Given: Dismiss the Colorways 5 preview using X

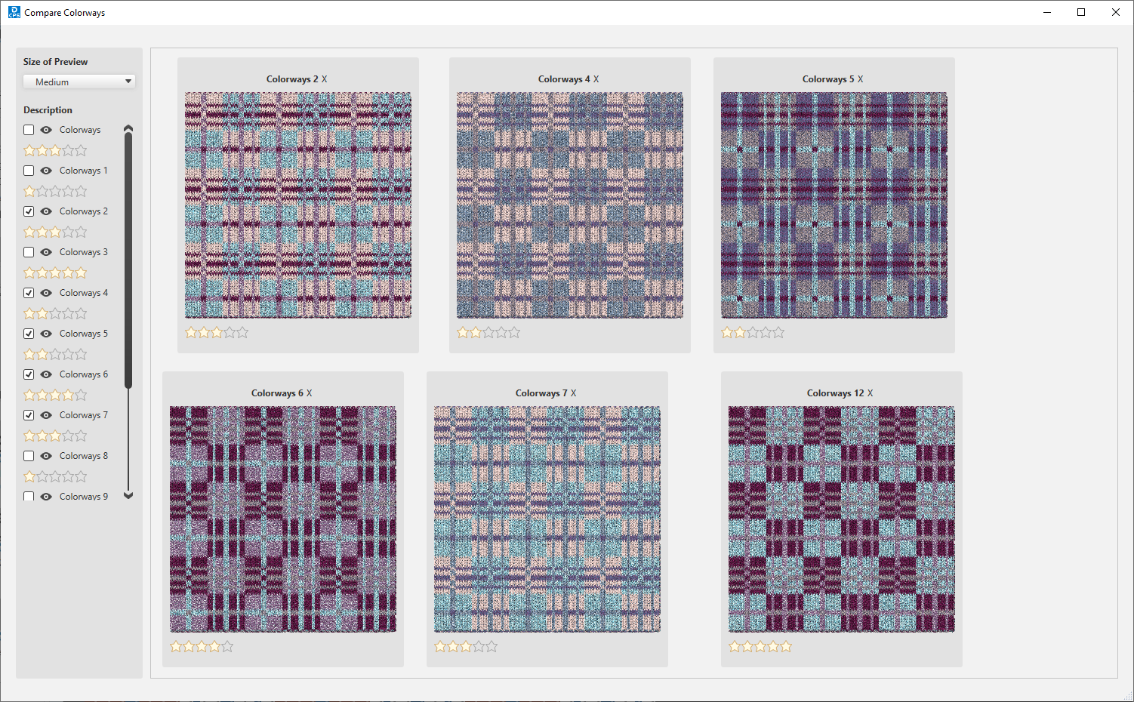Looking at the screenshot, I should coord(860,79).
